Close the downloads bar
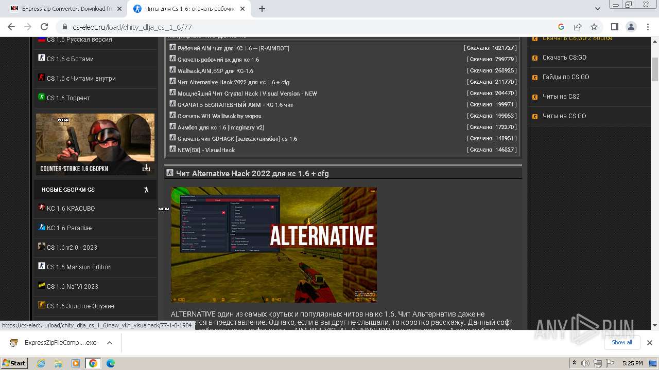This screenshot has height=370, width=659. [x=649, y=343]
